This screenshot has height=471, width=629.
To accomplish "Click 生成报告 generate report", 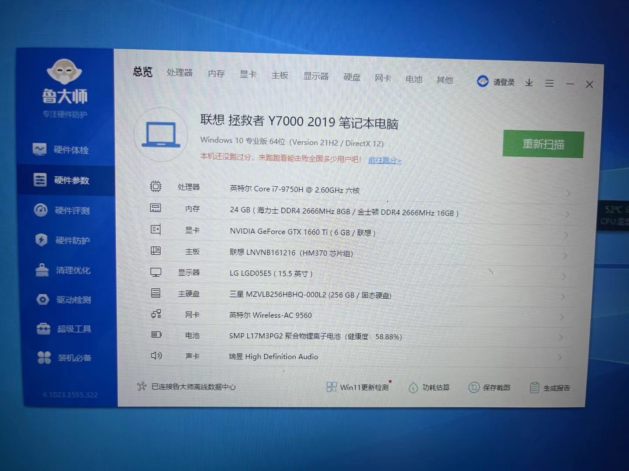I will (x=550, y=388).
